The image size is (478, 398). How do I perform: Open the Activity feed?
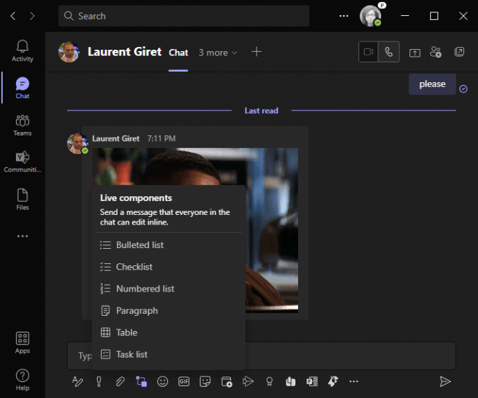[22, 51]
